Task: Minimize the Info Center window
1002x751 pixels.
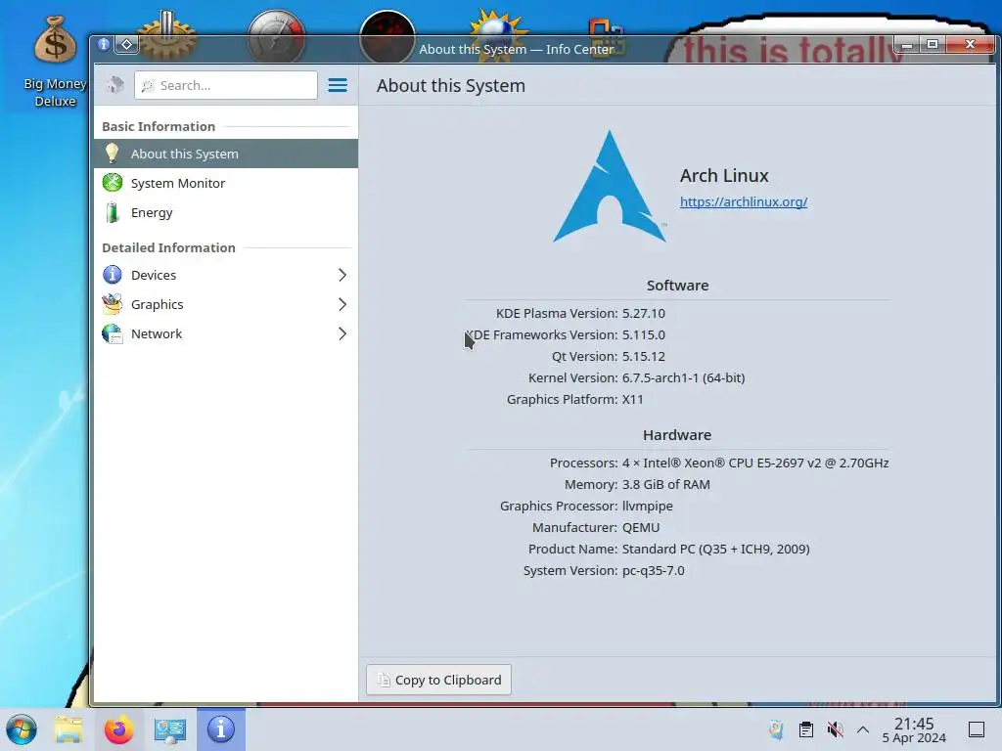Action: click(x=906, y=45)
